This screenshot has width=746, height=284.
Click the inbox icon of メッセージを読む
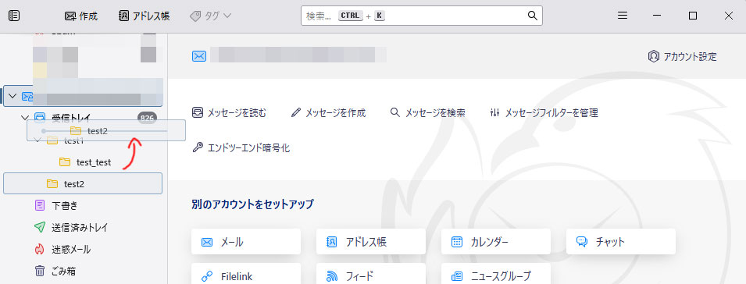point(198,112)
